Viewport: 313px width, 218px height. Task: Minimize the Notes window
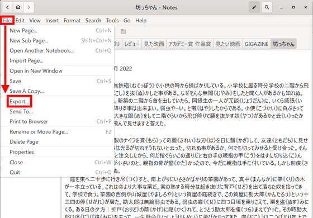(282, 7)
